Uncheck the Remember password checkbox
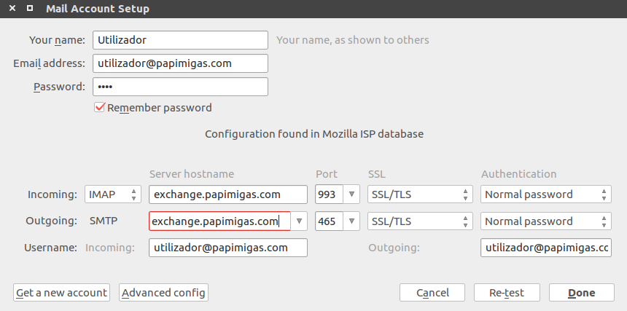Screen dimensions: 627x311 click(101, 108)
